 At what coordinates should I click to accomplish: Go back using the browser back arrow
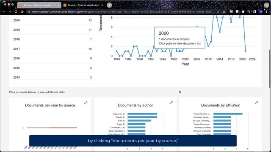pyautogui.click(x=4, y=11)
